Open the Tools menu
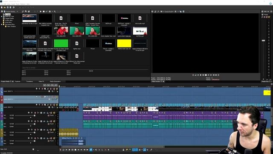Screen dimensions: 273x154 point(18,4)
